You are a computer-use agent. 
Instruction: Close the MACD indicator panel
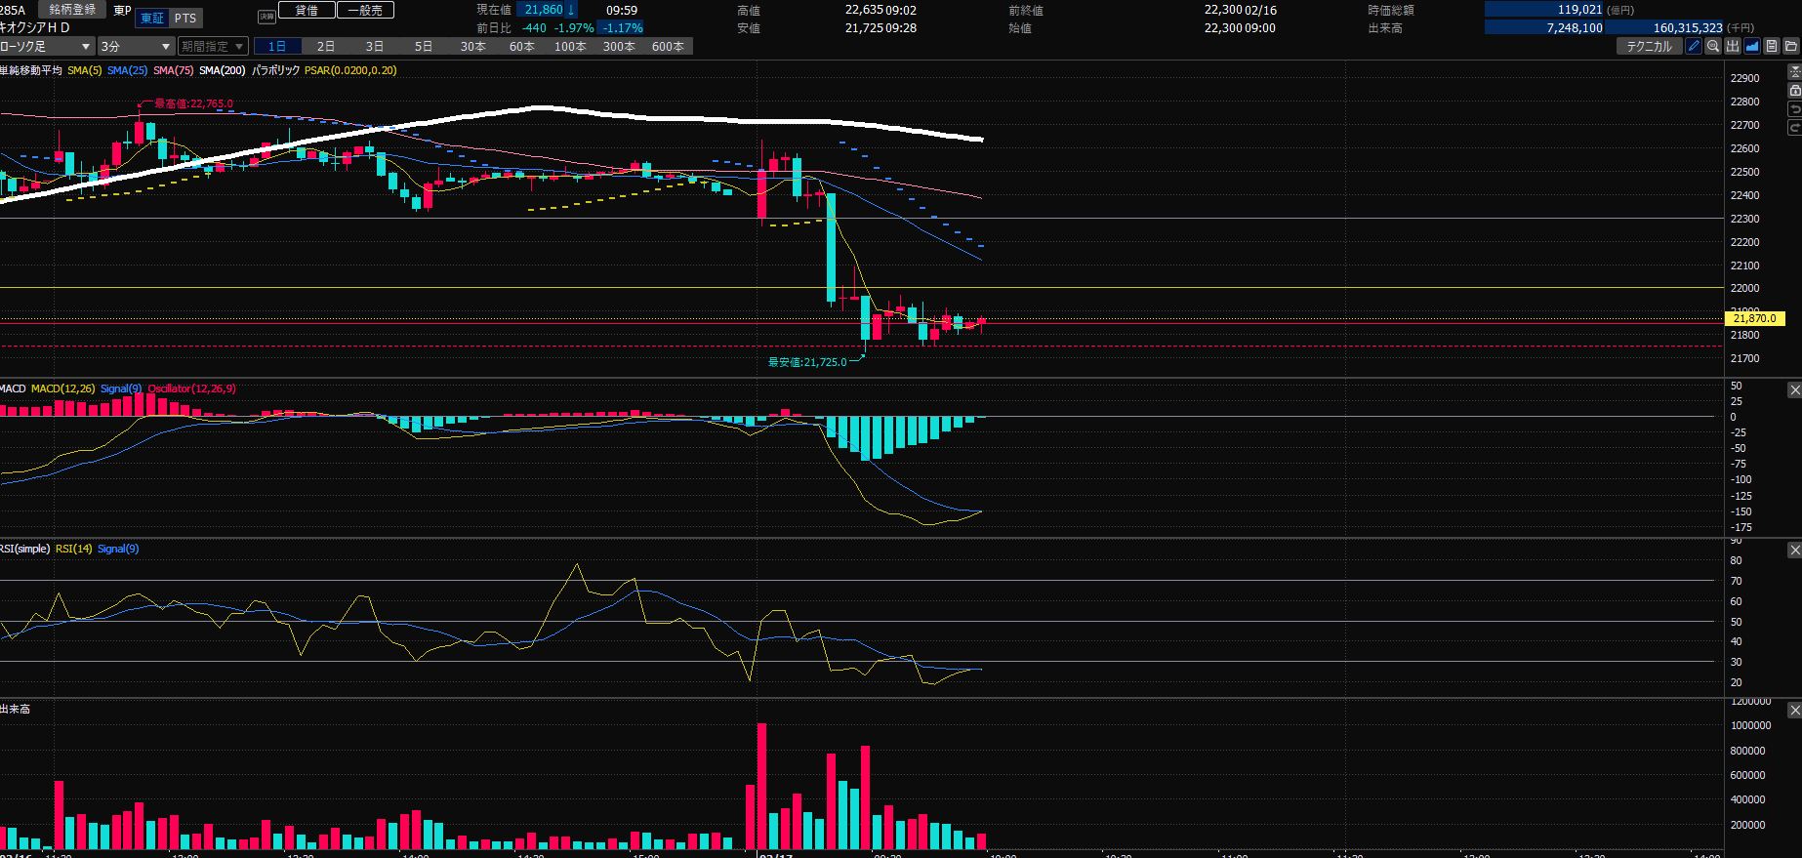[x=1794, y=390]
